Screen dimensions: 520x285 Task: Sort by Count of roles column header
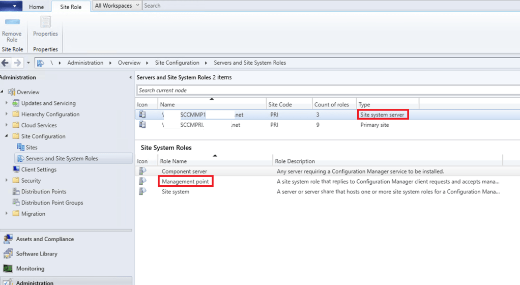pyautogui.click(x=331, y=105)
